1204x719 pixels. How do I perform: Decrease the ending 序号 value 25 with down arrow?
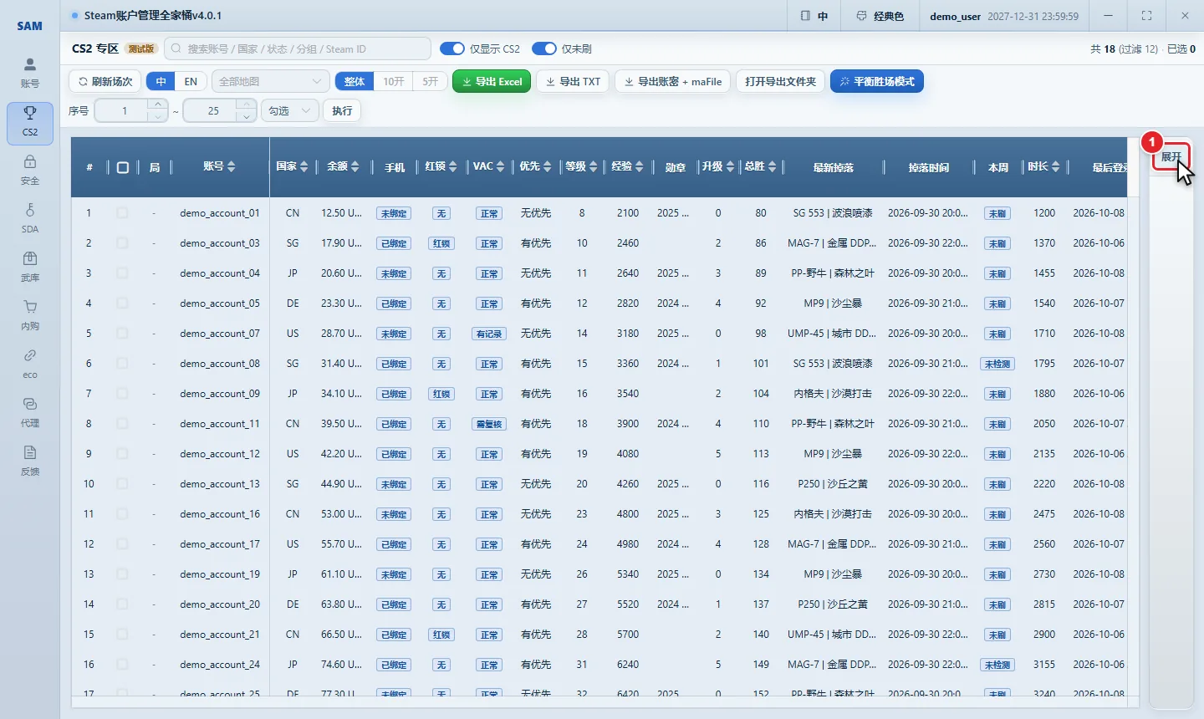[x=247, y=116]
